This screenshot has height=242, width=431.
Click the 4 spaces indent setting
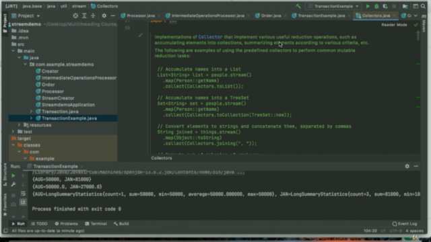coord(415,231)
